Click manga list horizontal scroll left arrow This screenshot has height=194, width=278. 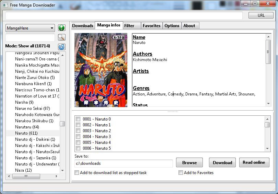point(9,176)
